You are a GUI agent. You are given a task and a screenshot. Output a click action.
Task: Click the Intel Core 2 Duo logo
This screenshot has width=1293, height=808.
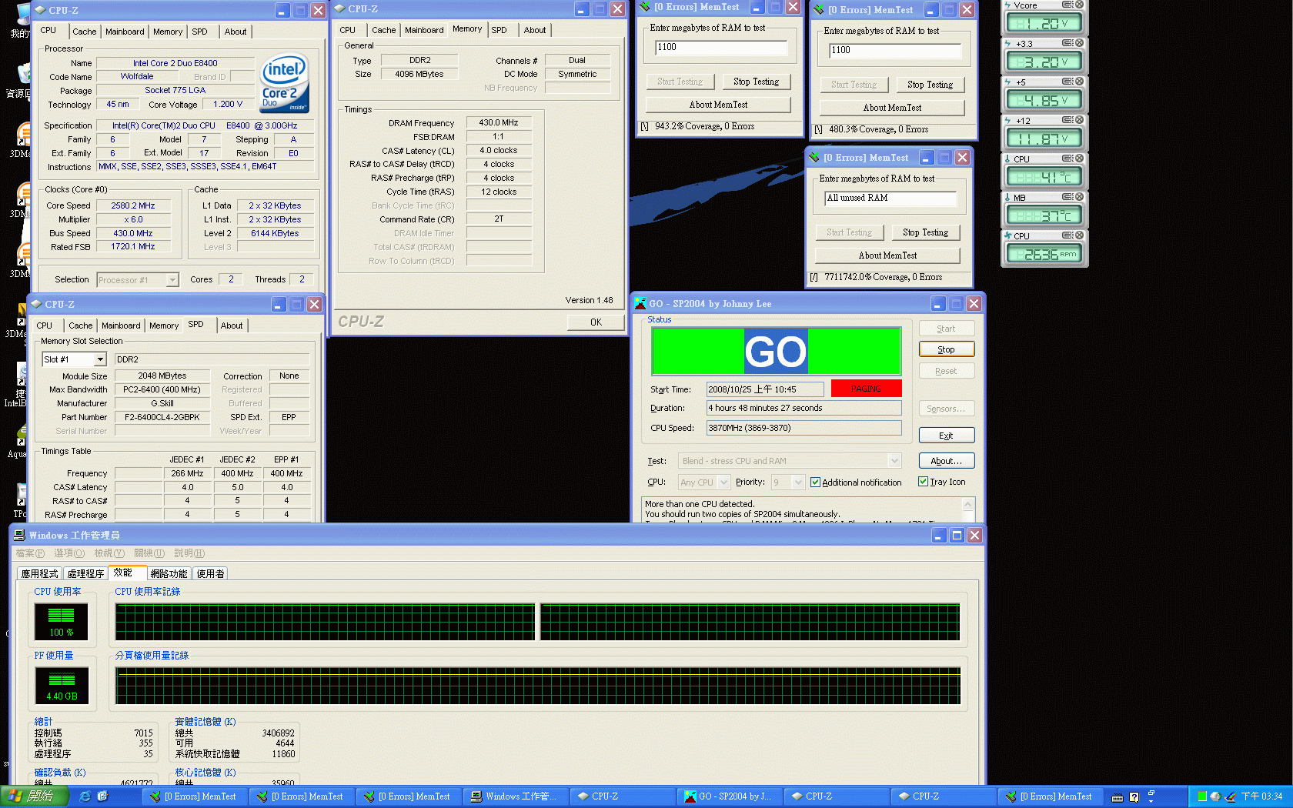284,82
